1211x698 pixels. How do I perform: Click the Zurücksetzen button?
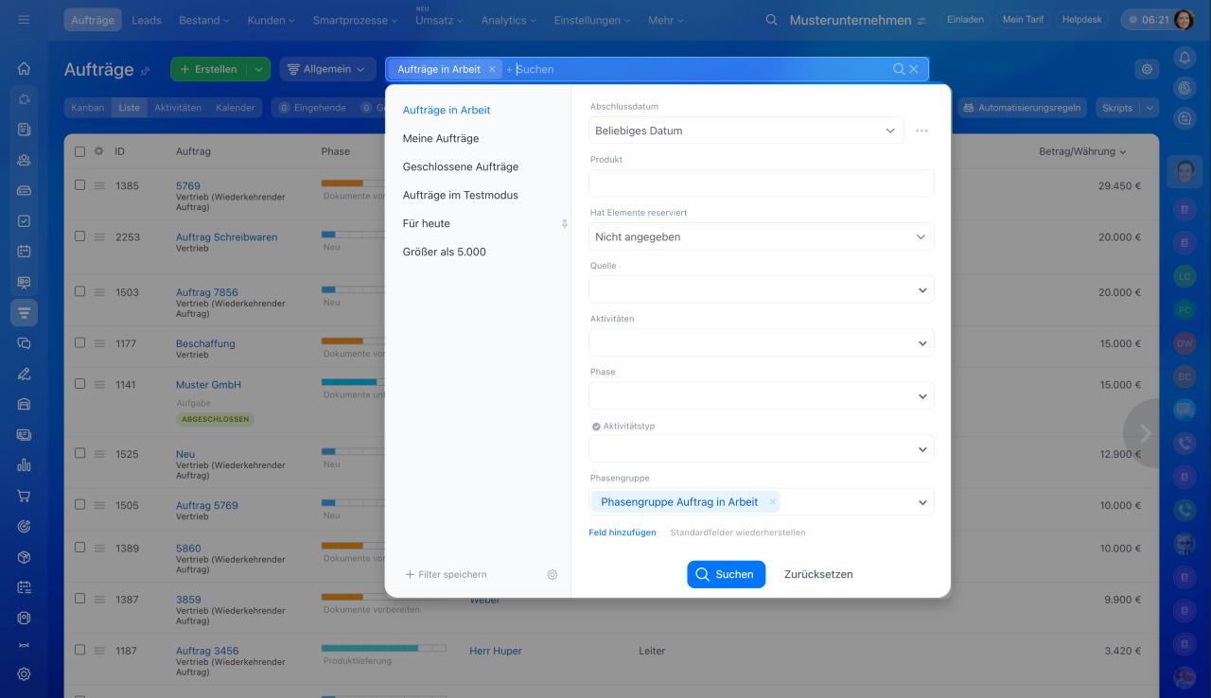(x=818, y=574)
